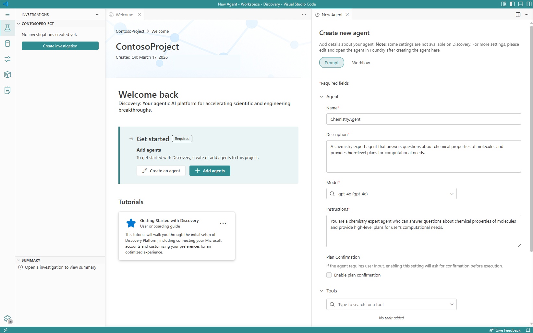Open the cube package view in activity bar
Screen dimensions: 533x333
point(7,75)
